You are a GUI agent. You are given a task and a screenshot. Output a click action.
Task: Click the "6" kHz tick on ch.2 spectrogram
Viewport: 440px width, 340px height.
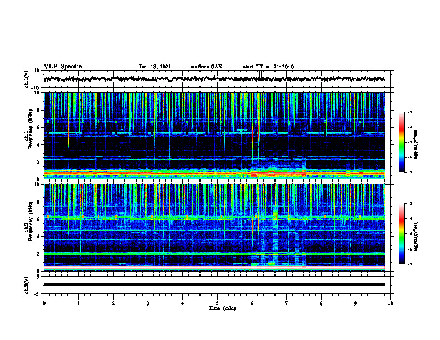[39, 219]
